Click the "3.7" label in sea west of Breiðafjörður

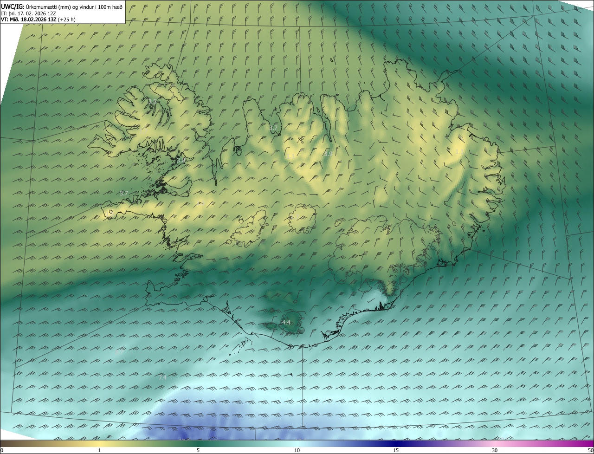click(x=123, y=193)
